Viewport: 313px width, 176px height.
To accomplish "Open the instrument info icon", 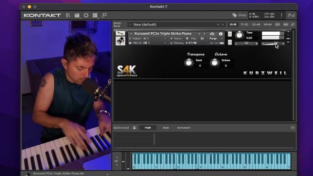I will (x=221, y=34).
